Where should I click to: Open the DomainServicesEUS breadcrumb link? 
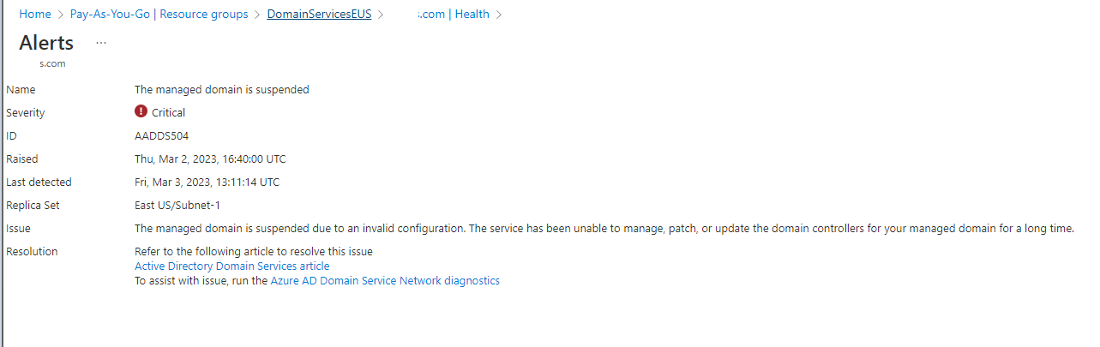[320, 15]
